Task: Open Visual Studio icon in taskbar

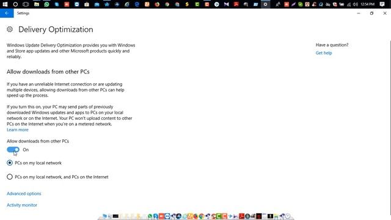Action: point(227,4)
